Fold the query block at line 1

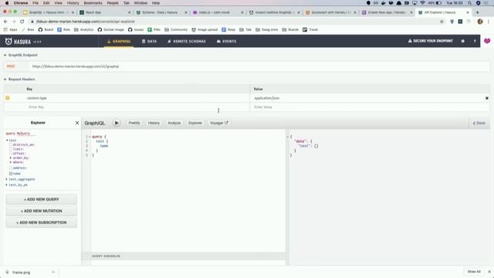click(x=90, y=137)
